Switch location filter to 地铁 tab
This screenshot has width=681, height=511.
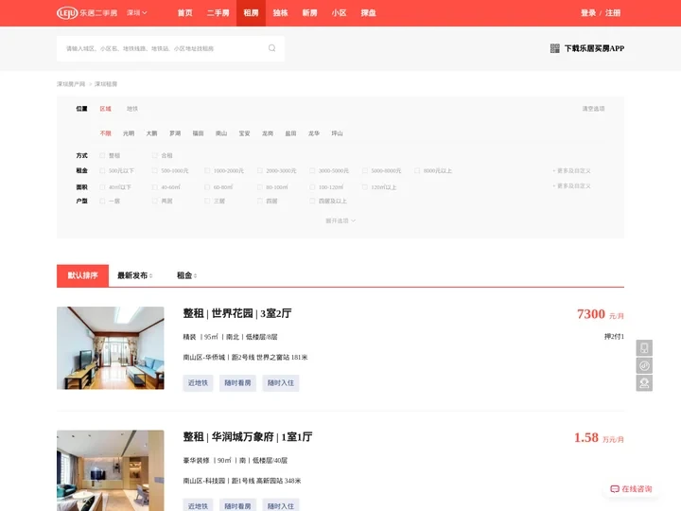(x=132, y=109)
